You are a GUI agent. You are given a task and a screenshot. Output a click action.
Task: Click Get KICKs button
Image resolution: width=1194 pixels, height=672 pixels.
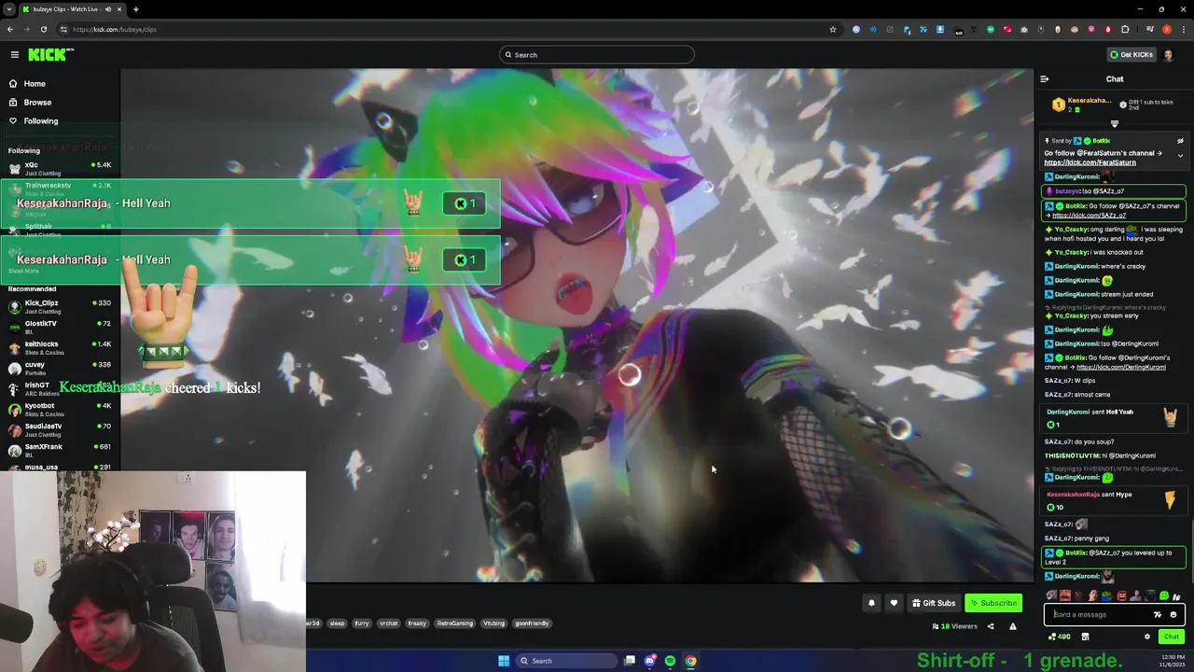(1132, 55)
